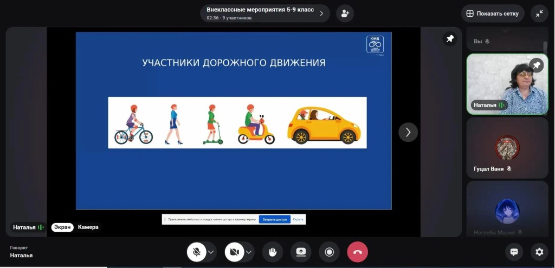Click the Говорит Наталья status text
The height and width of the screenshot is (268, 555).
tap(21, 252)
